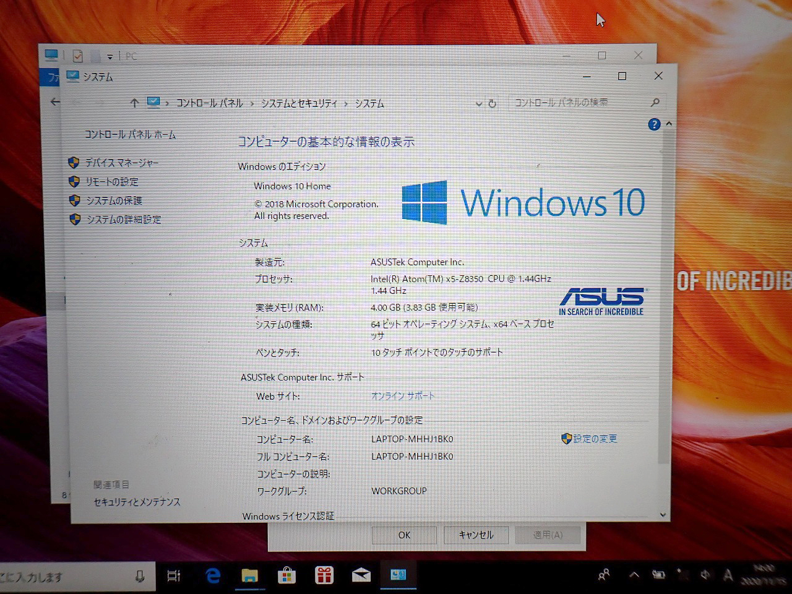Click System protection shield icon
The width and height of the screenshot is (792, 594).
[74, 200]
